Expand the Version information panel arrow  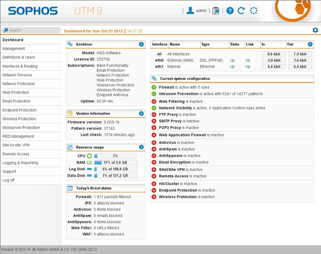tap(141, 113)
